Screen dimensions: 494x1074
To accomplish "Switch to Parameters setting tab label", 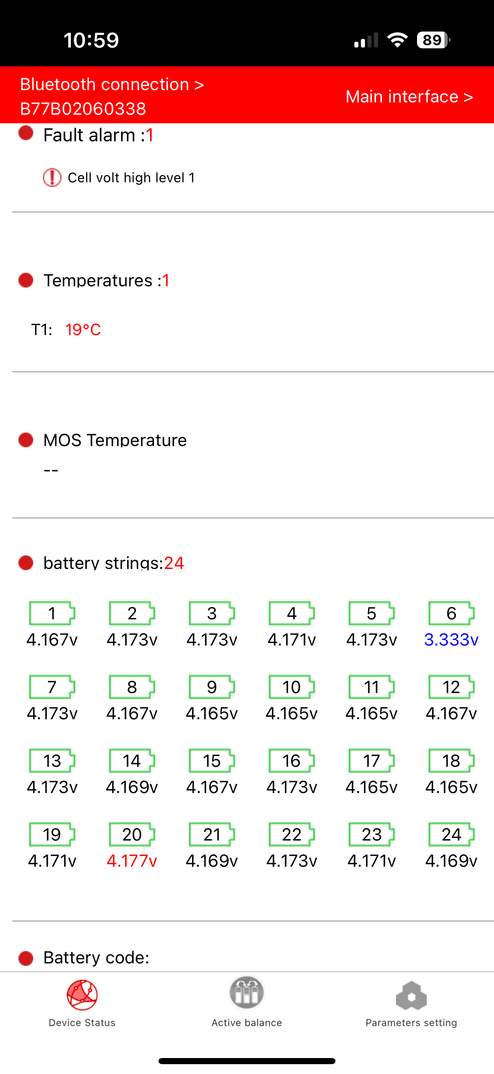I will (411, 1023).
